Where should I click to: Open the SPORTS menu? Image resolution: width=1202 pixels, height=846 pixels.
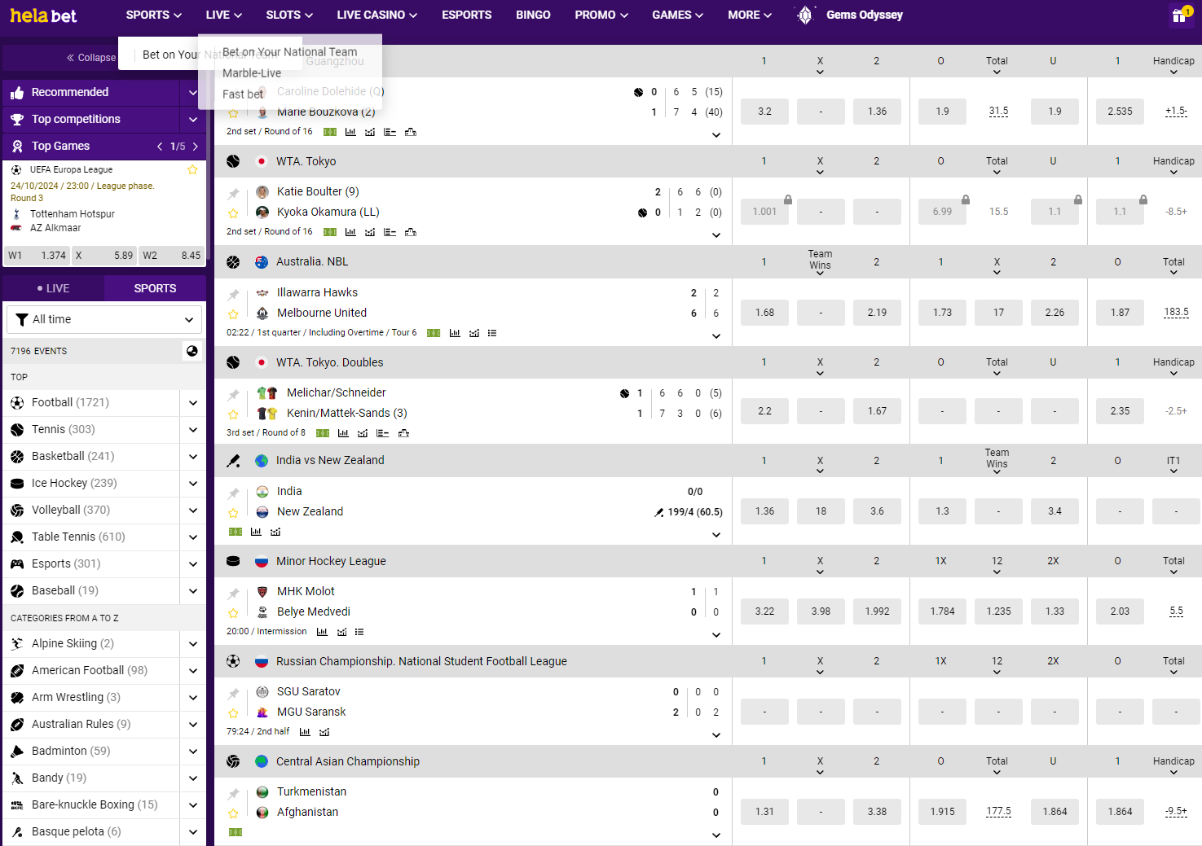click(153, 15)
